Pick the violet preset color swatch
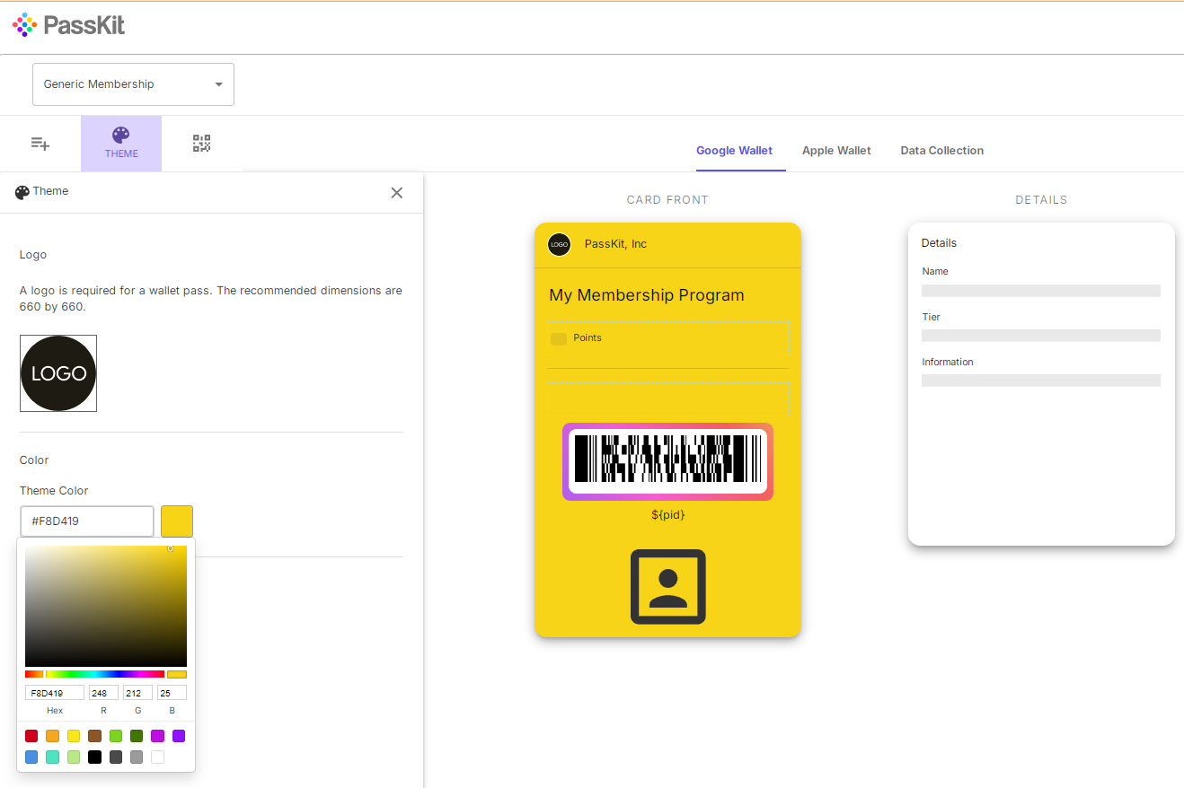This screenshot has width=1184, height=788. pyautogui.click(x=179, y=736)
